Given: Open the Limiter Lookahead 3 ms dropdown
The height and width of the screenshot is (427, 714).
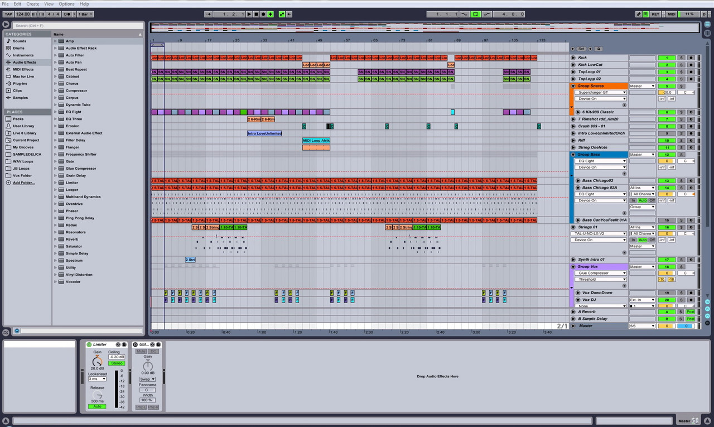Looking at the screenshot, I should pyautogui.click(x=97, y=379).
